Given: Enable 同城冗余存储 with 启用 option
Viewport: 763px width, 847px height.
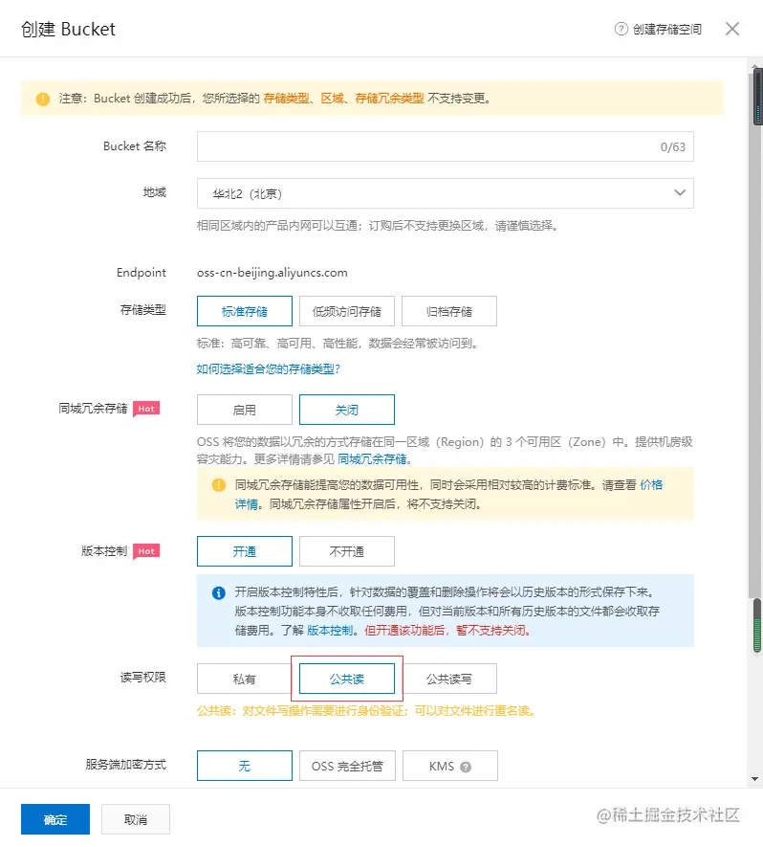Looking at the screenshot, I should 245,410.
